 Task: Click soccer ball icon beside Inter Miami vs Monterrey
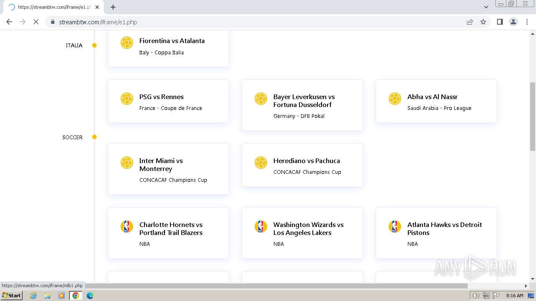point(127,163)
